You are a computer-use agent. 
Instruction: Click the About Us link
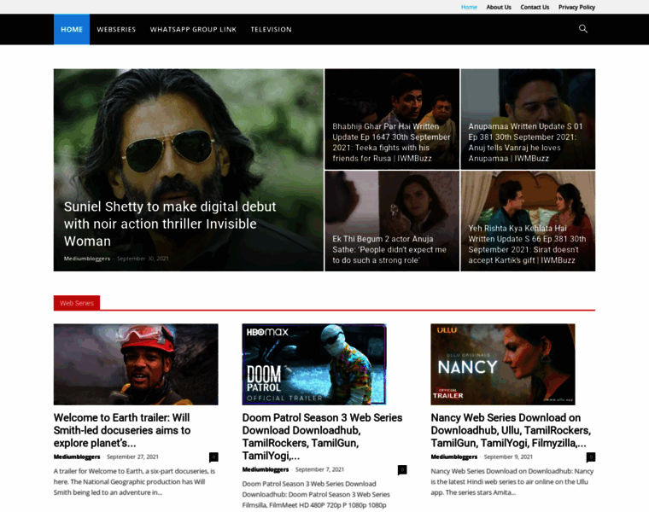[499, 7]
